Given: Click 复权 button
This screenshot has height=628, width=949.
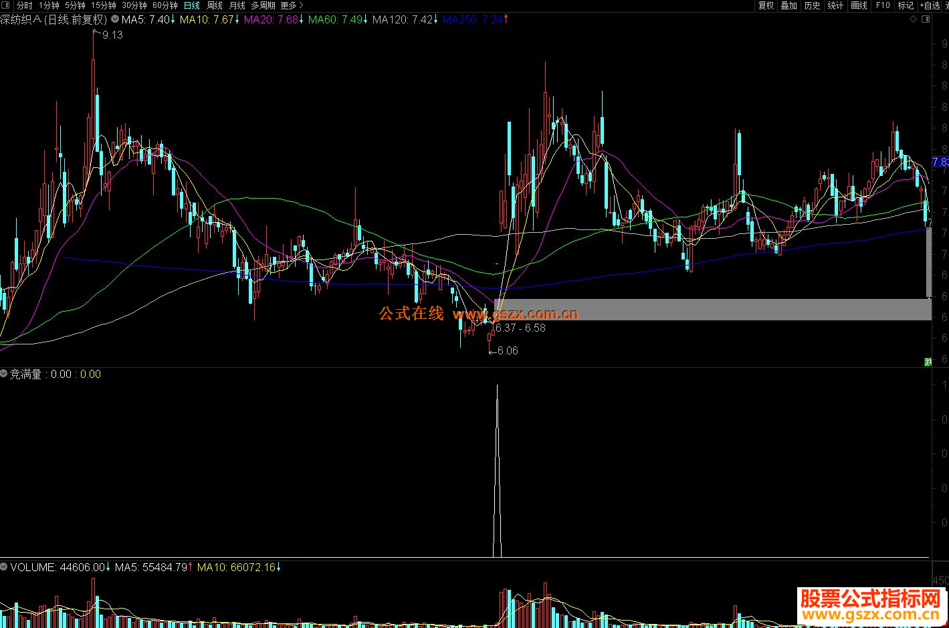Looking at the screenshot, I should point(766,5).
